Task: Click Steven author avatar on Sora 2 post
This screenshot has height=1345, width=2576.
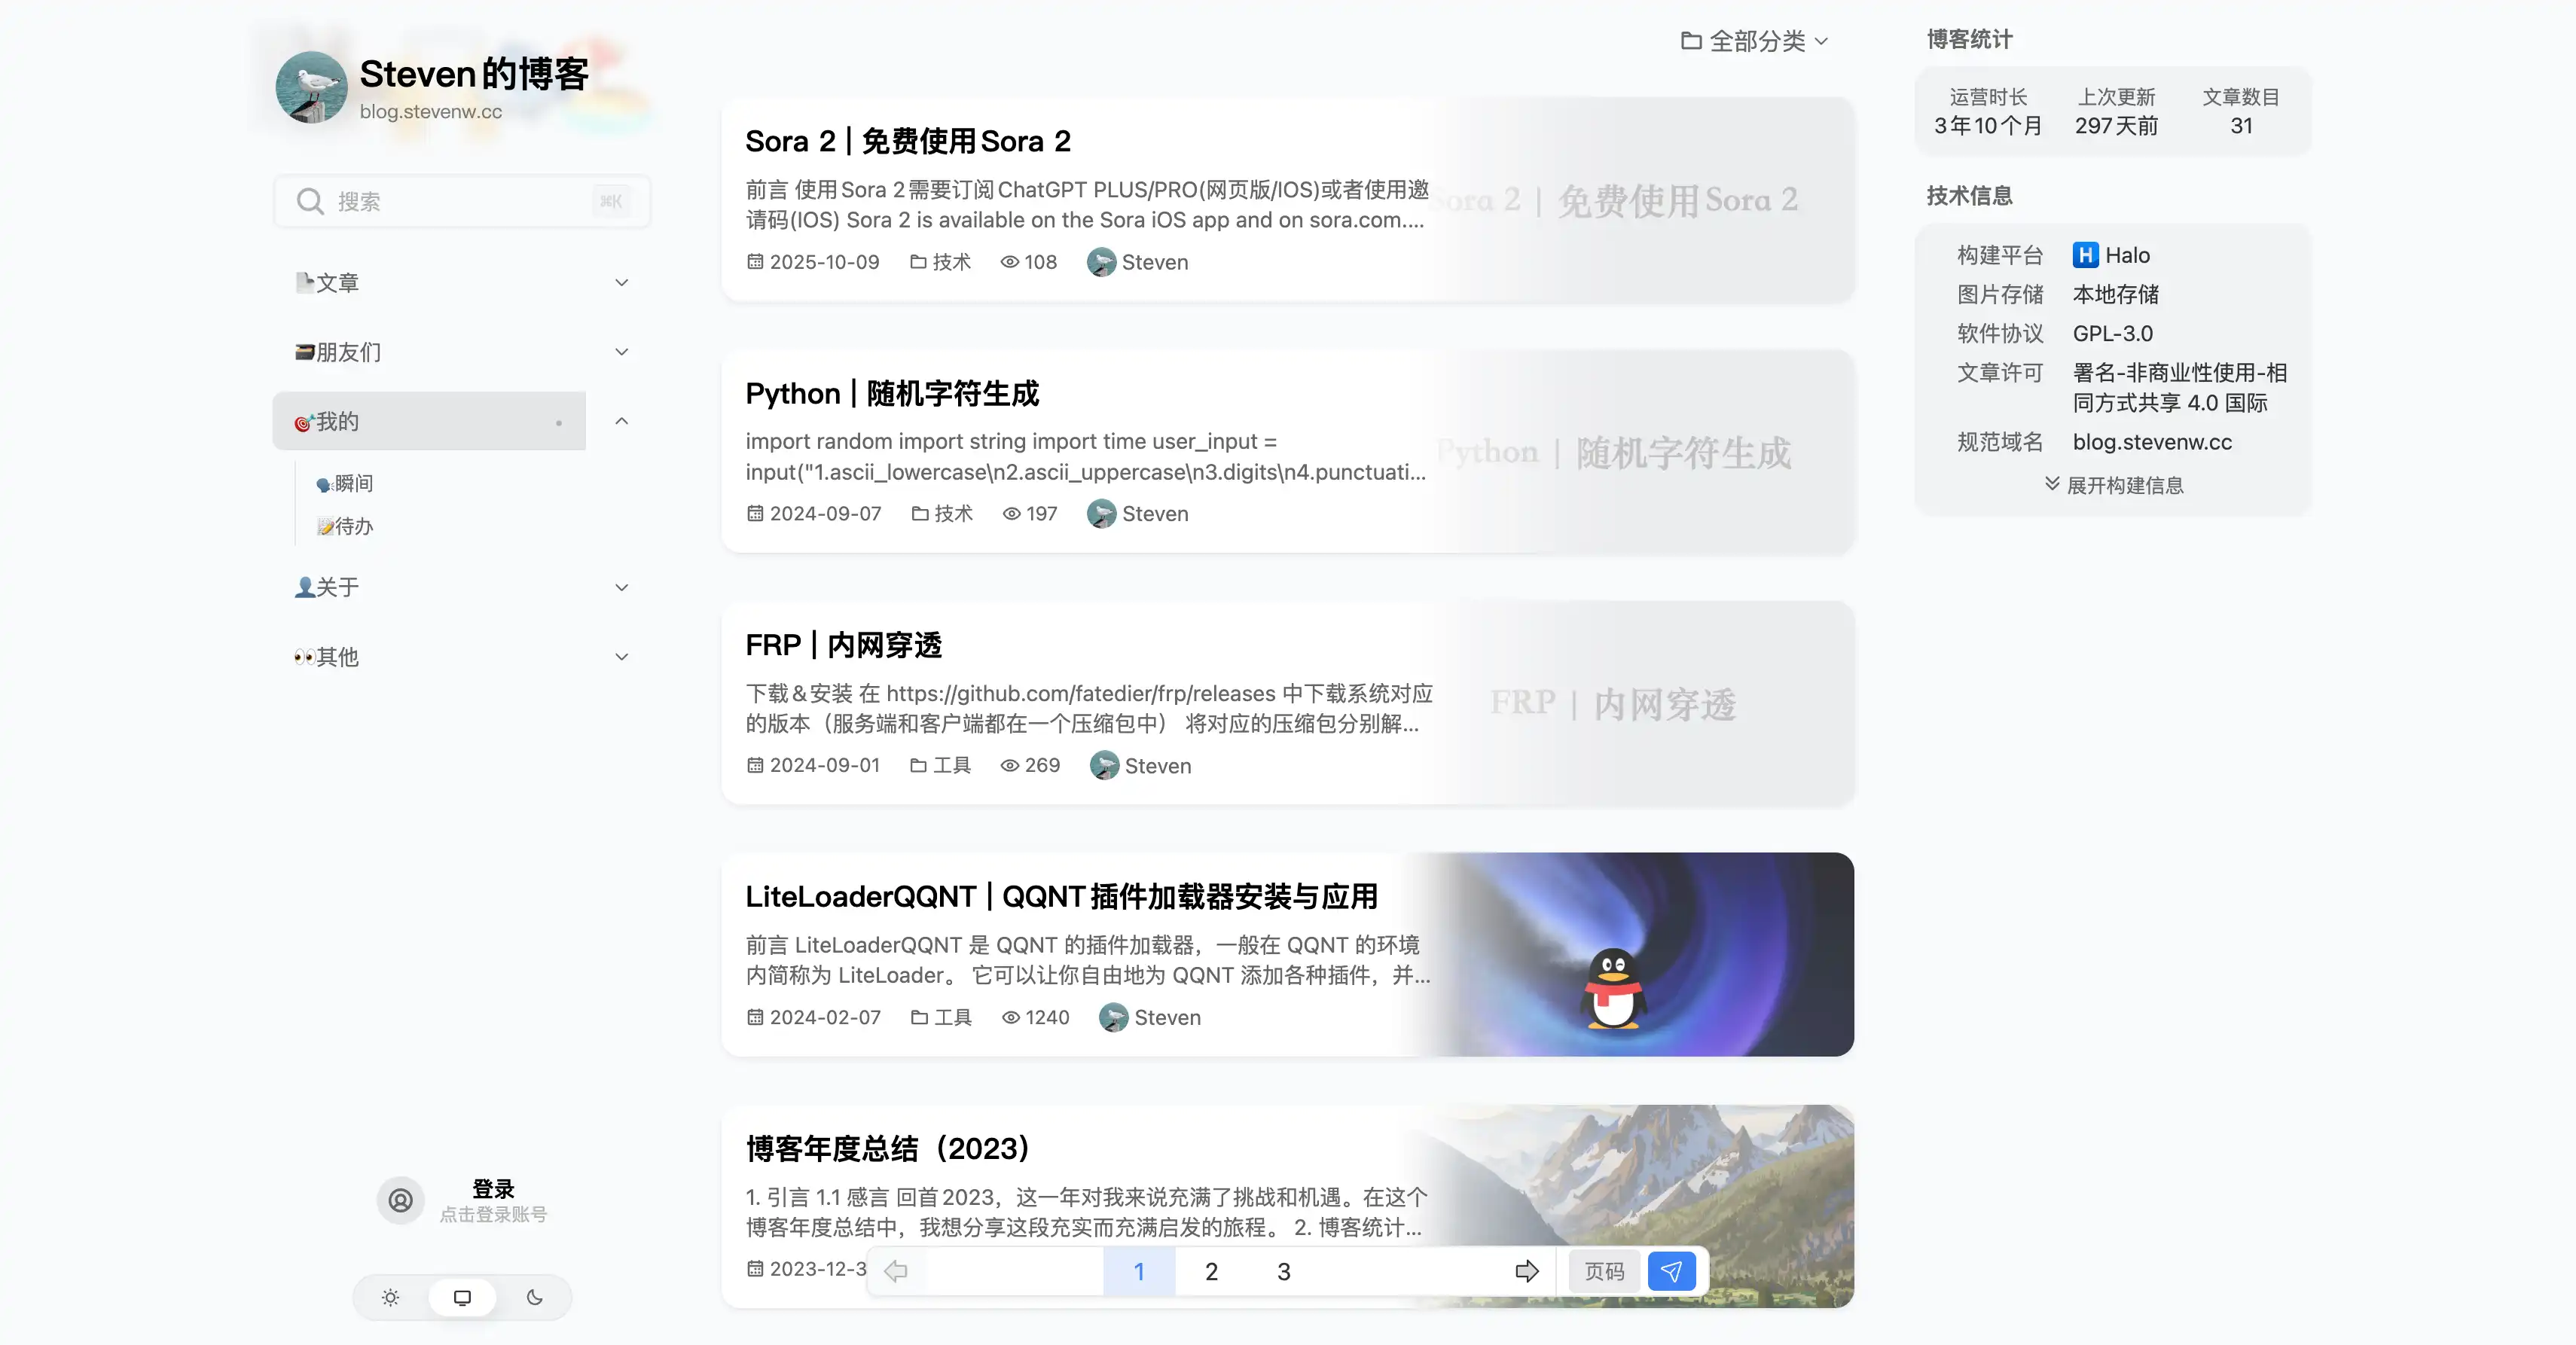Action: [x=1101, y=262]
